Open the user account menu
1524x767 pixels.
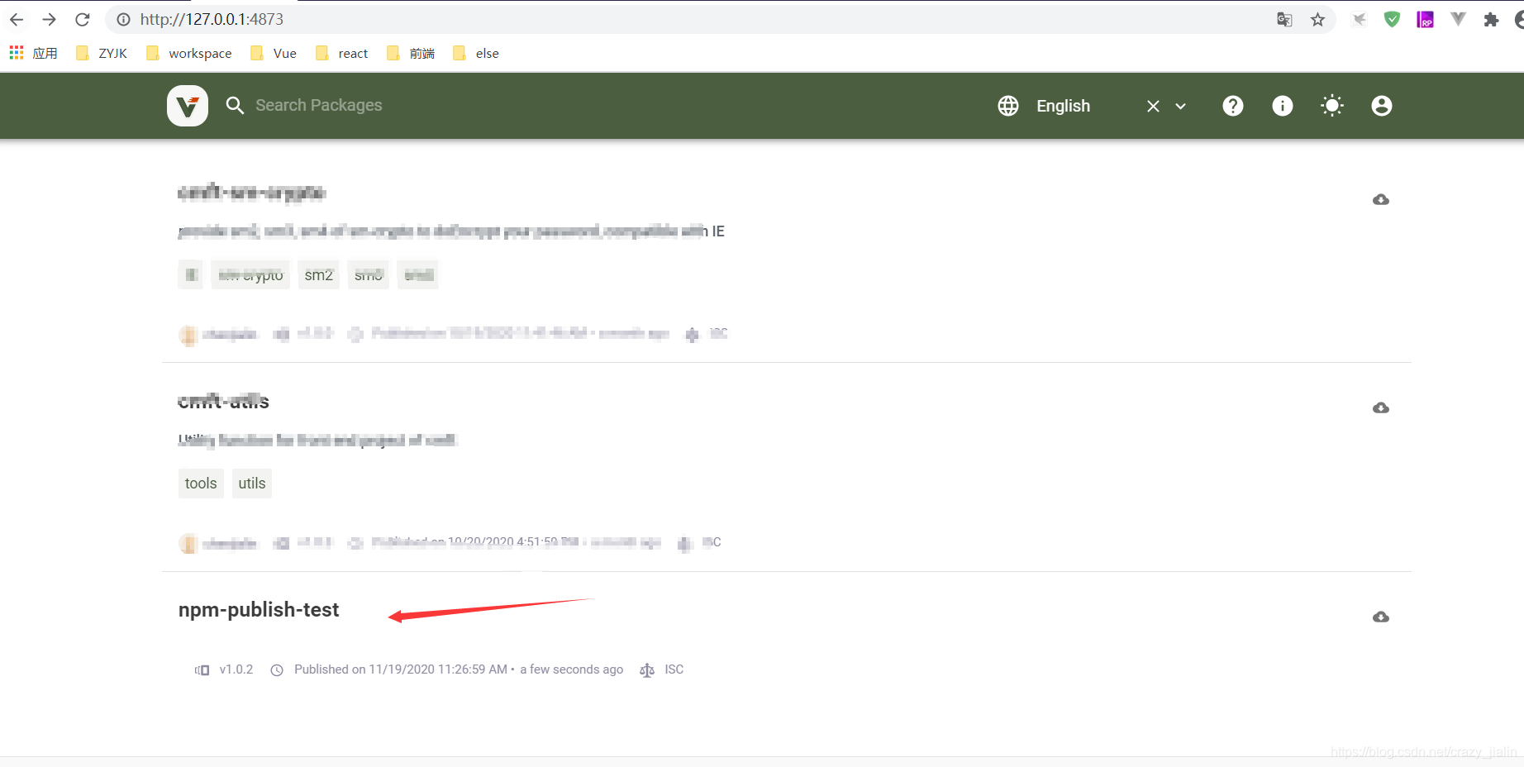pyautogui.click(x=1382, y=106)
